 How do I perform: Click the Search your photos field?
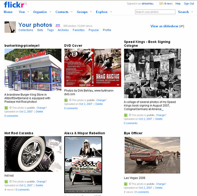tap(155, 12)
